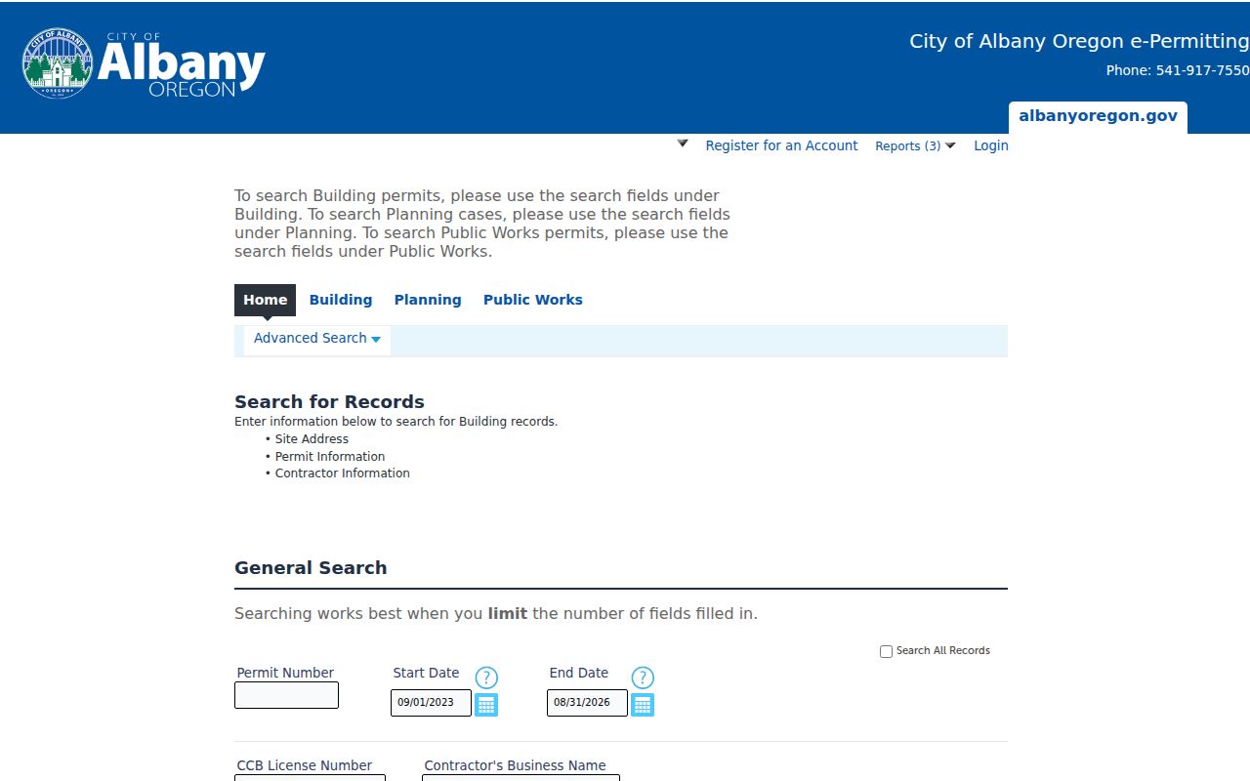Click the Search for Records heading

pyautogui.click(x=329, y=402)
